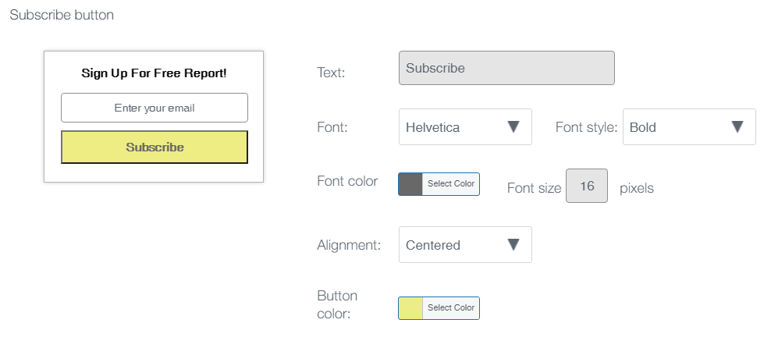
Task: Click the Font size field showing 16
Action: pos(587,186)
